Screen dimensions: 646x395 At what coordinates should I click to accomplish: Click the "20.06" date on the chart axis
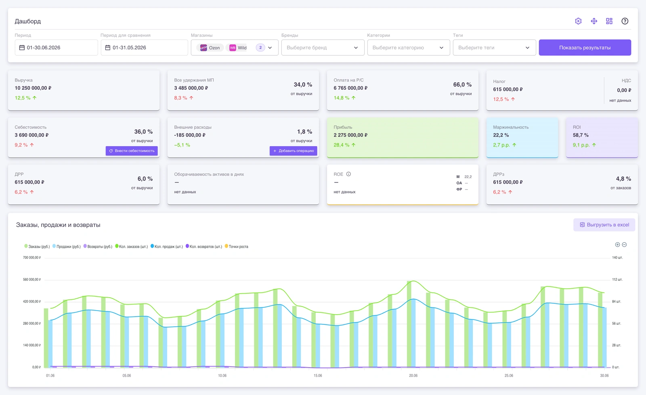click(x=413, y=376)
